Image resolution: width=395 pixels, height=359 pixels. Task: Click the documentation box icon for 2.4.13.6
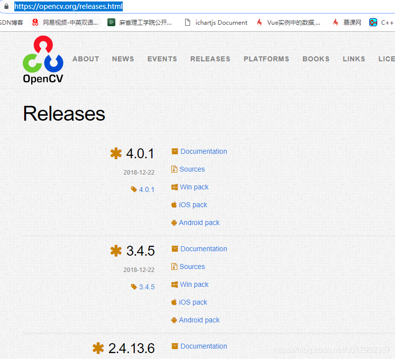click(x=175, y=346)
